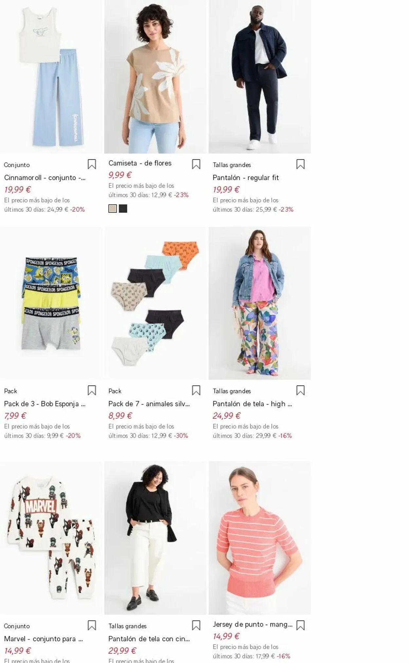409x663 pixels.
Task: Bookmark the Marvel conjunto item
Action: pos(92,625)
